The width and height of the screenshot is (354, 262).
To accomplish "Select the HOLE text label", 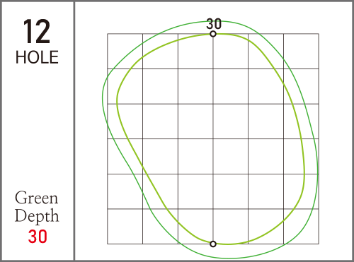I will click(x=37, y=57).
